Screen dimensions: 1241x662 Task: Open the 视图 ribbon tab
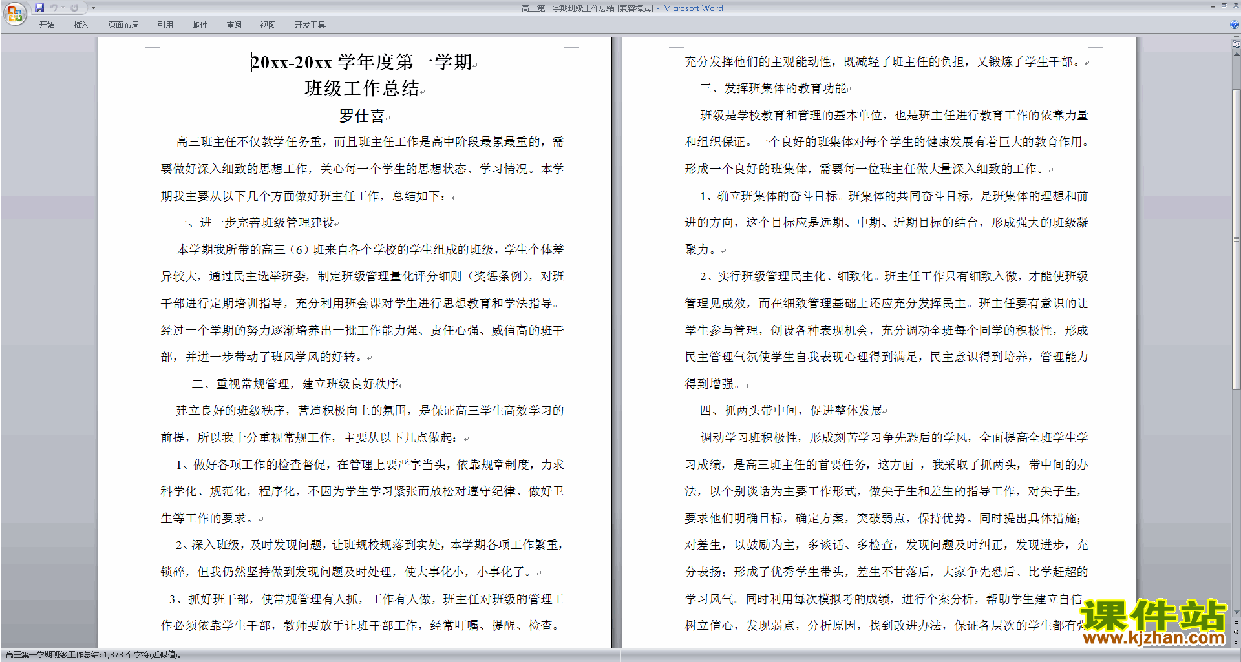(268, 25)
